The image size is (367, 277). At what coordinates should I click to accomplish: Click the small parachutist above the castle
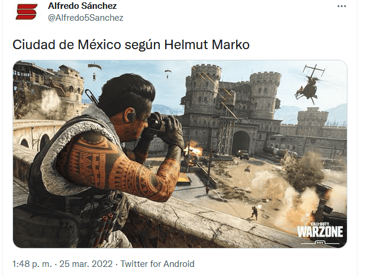click(x=168, y=73)
